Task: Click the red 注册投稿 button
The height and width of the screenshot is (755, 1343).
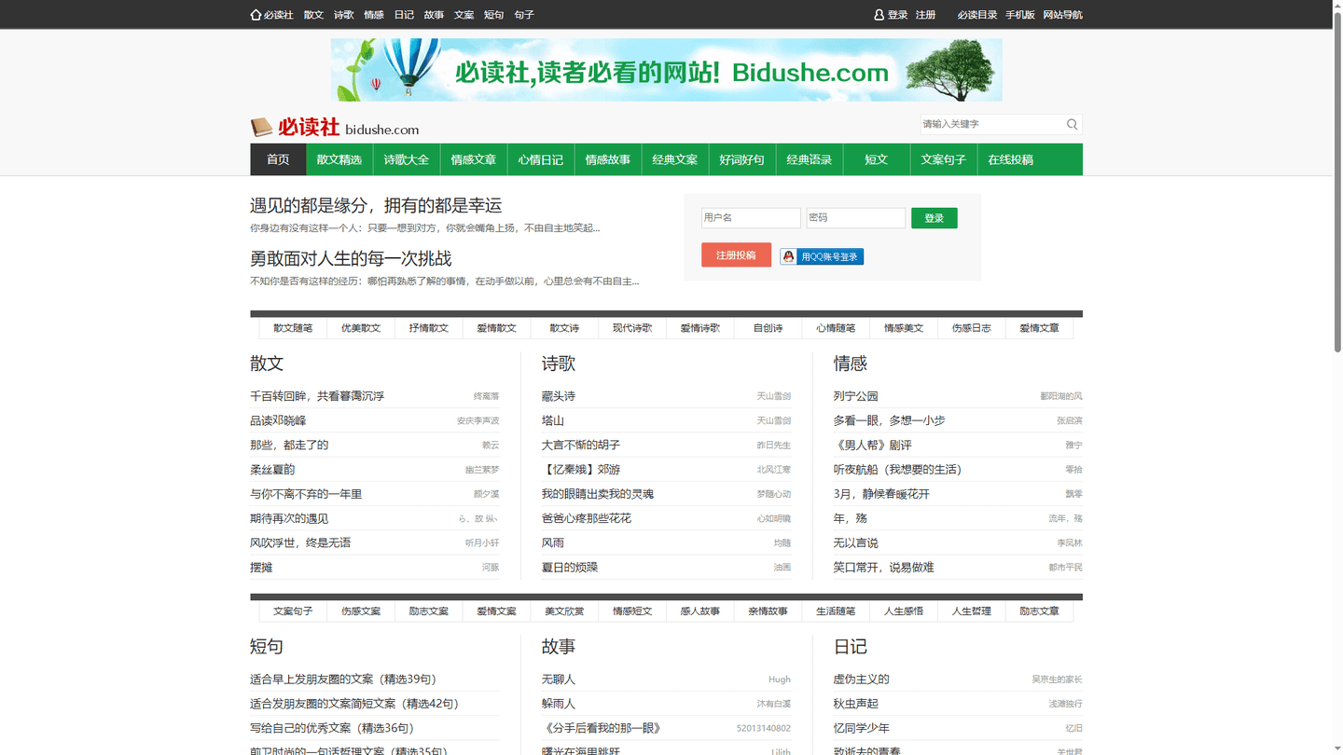Action: tap(737, 254)
